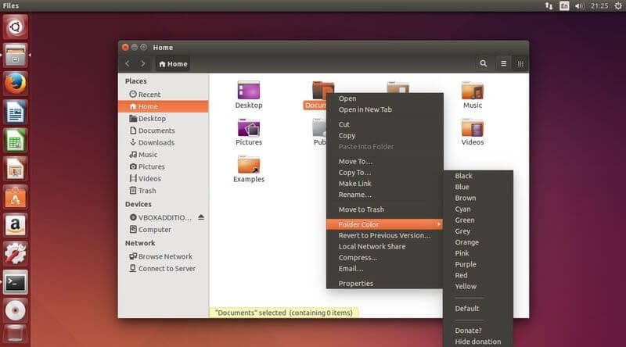The height and width of the screenshot is (347, 626).
Task: Go back with the left arrow
Action: [128, 63]
